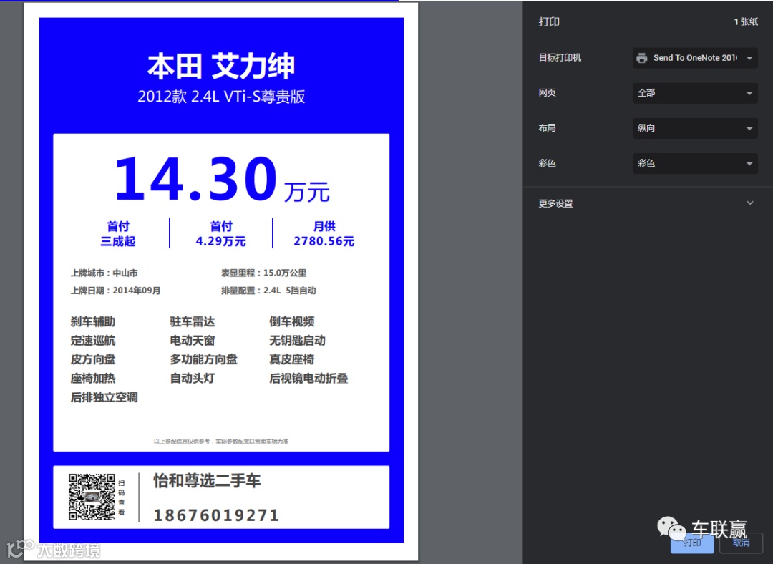The width and height of the screenshot is (773, 564).
Task: Click the feature 无钥匙启动
Action: coord(297,341)
